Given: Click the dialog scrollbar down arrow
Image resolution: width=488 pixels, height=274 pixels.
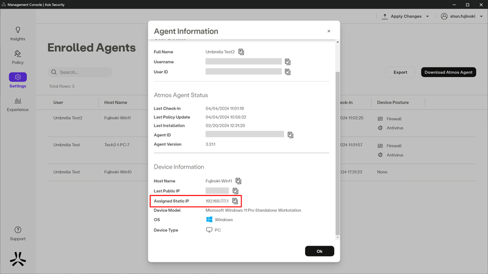Looking at the screenshot, I should point(338,237).
